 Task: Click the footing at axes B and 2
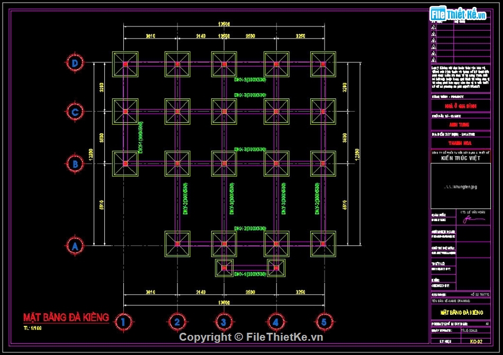(x=177, y=163)
